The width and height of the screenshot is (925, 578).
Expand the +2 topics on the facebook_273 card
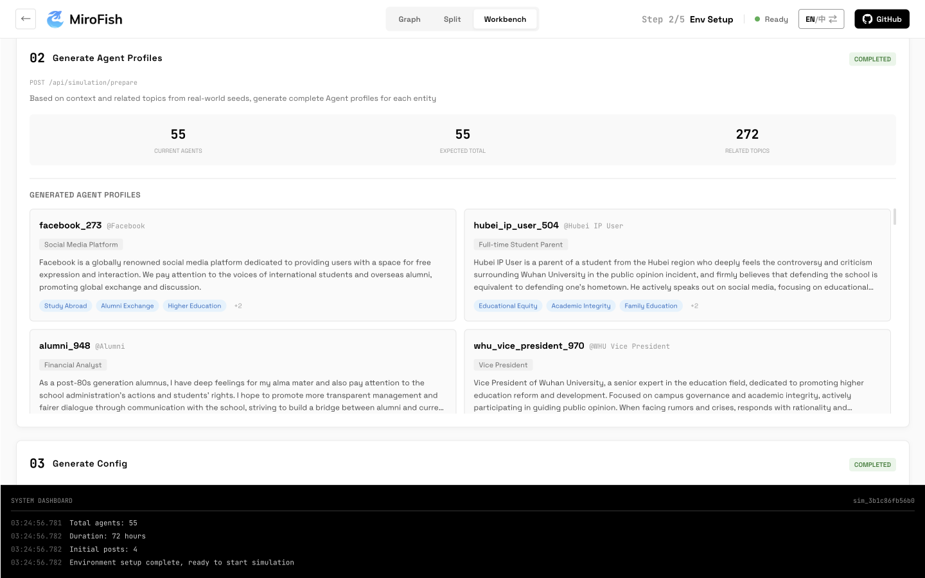(238, 306)
